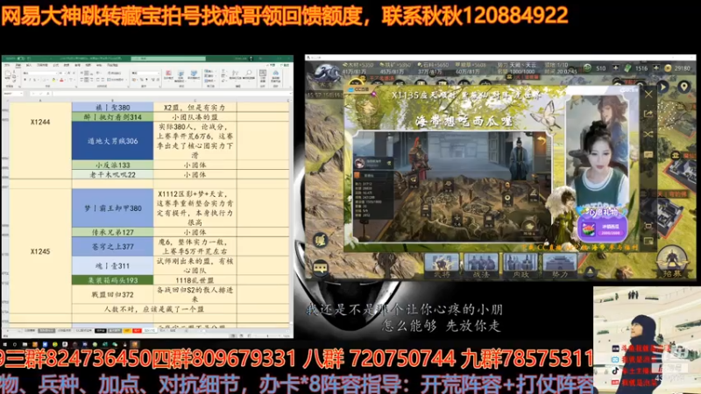Select the black sheet tab
Screen dimensions: 701x394
tap(101, 331)
